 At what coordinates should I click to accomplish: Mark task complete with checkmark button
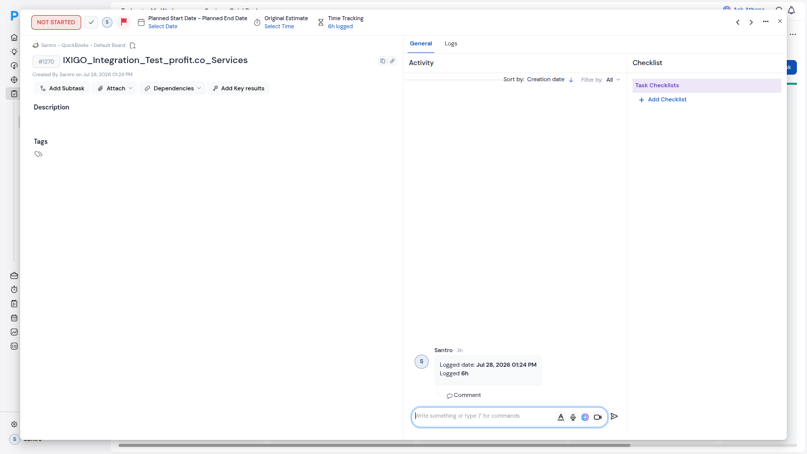91,22
